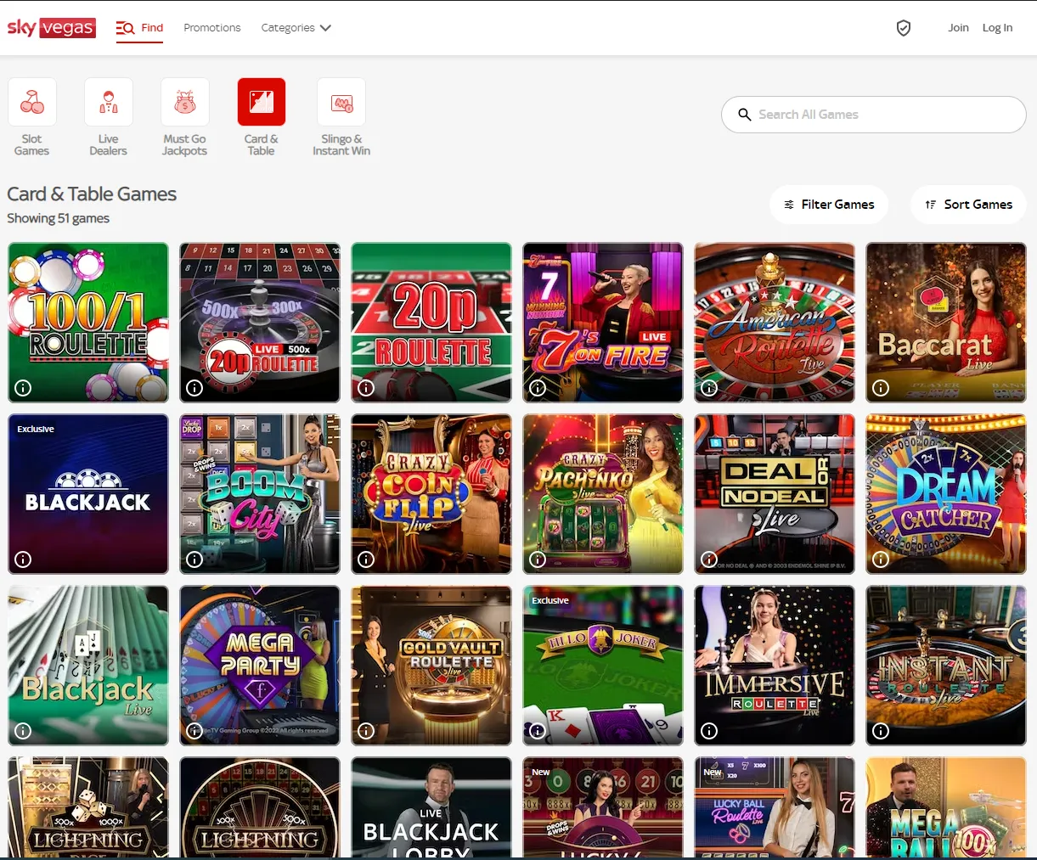Open the Deal or No Deal Live game
The height and width of the screenshot is (860, 1037).
(775, 494)
